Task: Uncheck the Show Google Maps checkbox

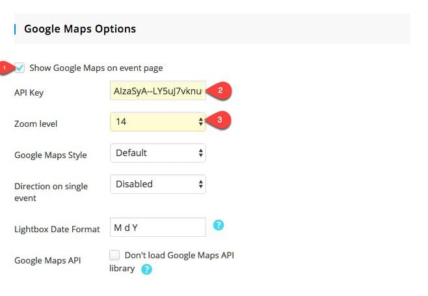Action: [x=20, y=68]
